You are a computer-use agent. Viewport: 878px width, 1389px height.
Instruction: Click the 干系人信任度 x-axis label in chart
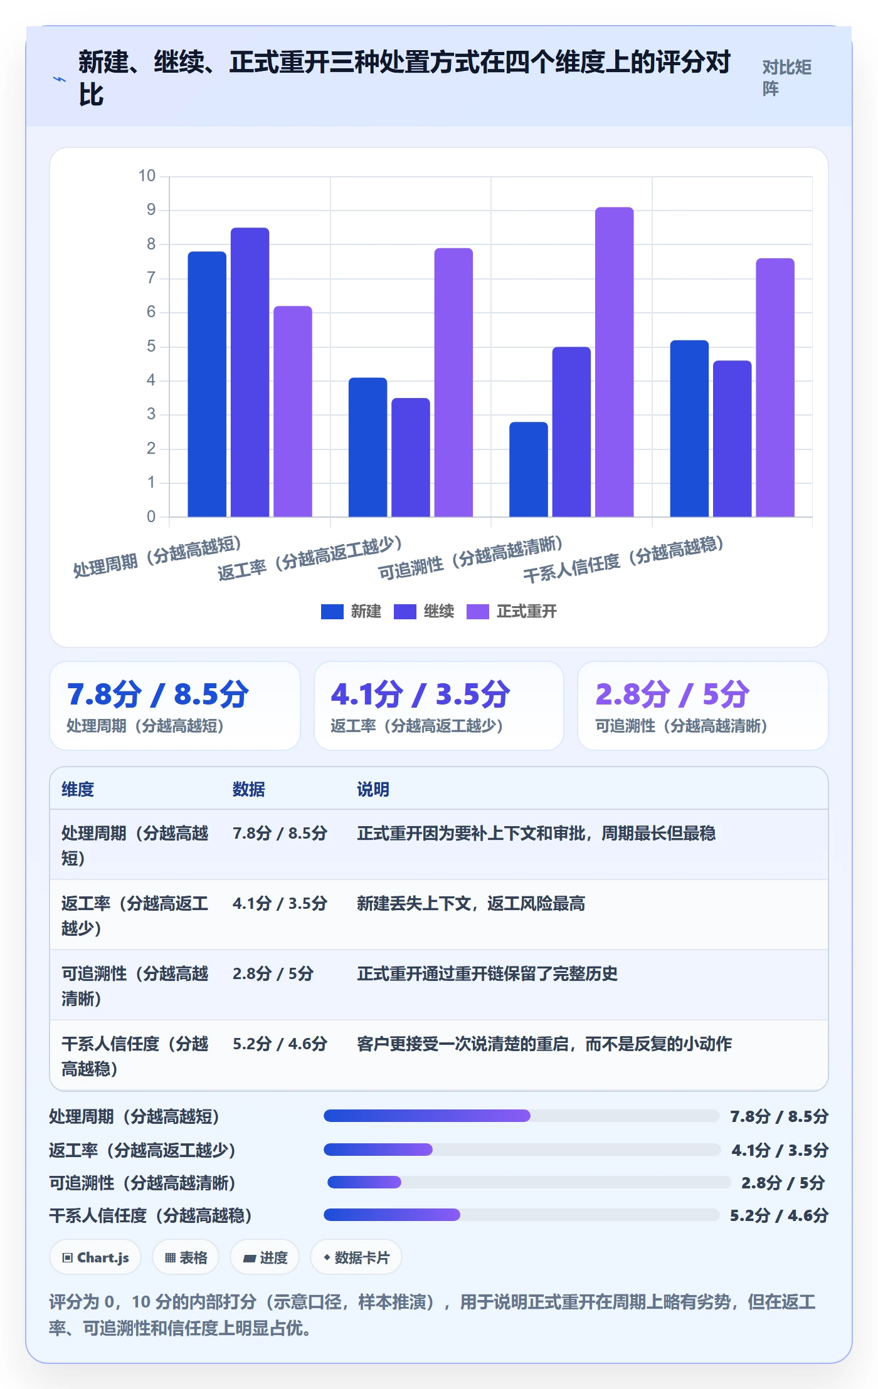(x=623, y=558)
